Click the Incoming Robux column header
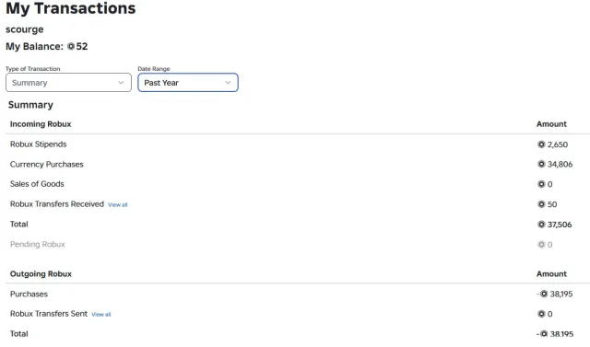Image resolution: width=590 pixels, height=347 pixels. click(x=41, y=124)
